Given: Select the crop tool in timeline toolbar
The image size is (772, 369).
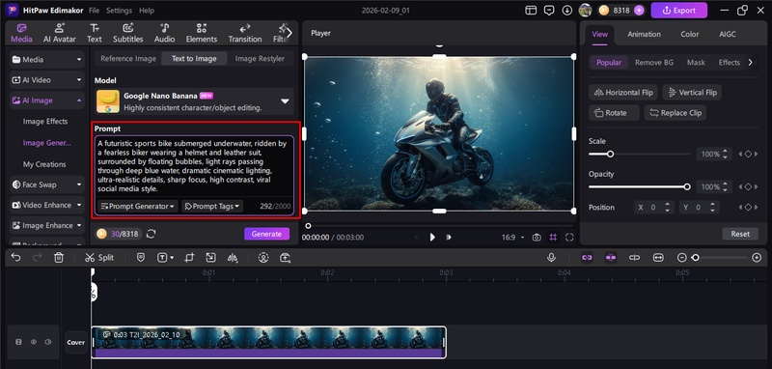Looking at the screenshot, I should 189,257.
